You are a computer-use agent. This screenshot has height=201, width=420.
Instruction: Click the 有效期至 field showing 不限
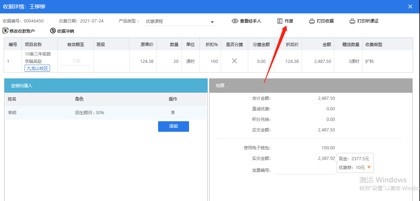[x=76, y=61]
